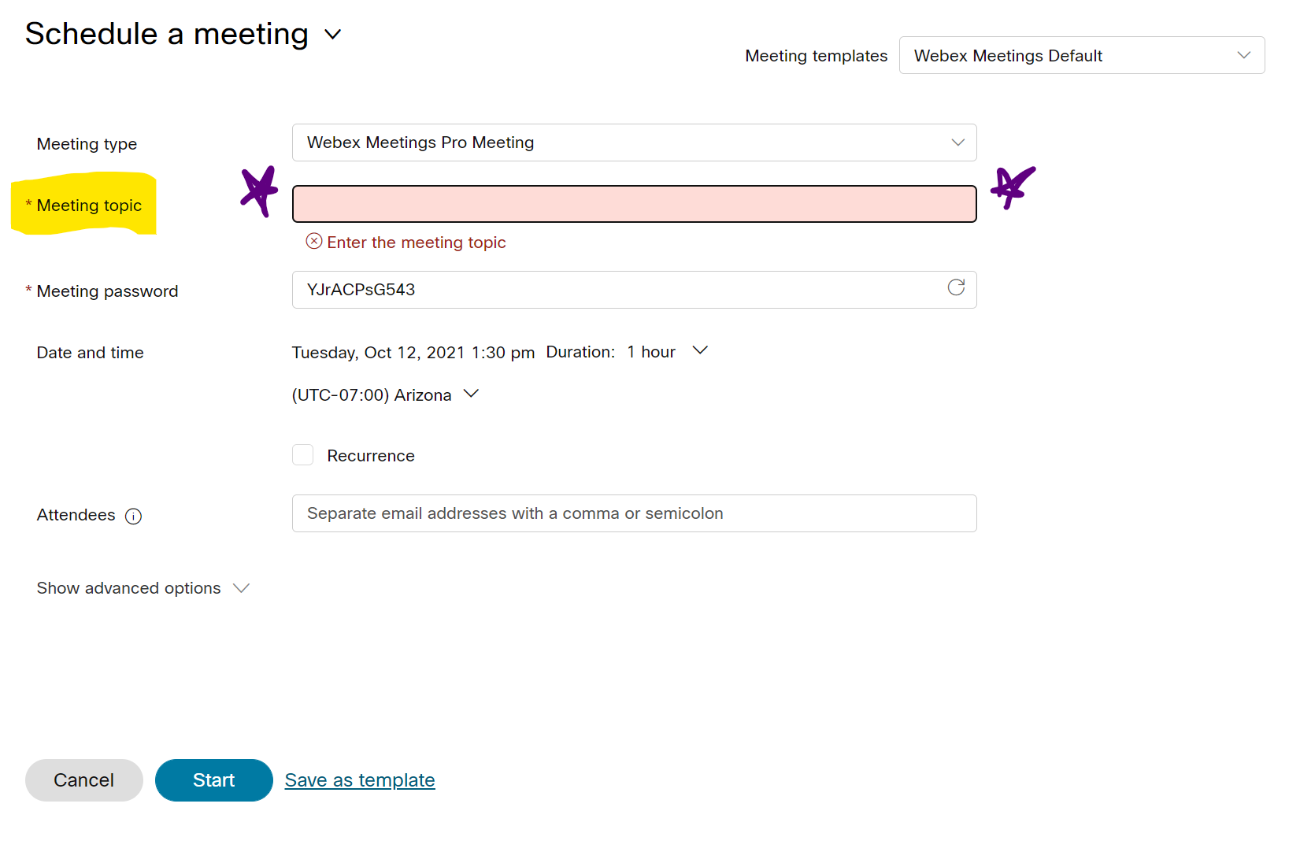Click the red error icon beside Enter the meeting topic
1300x848 pixels.
click(314, 242)
